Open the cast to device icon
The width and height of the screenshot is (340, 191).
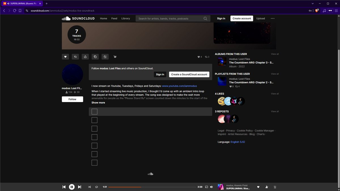[x=207, y=187]
